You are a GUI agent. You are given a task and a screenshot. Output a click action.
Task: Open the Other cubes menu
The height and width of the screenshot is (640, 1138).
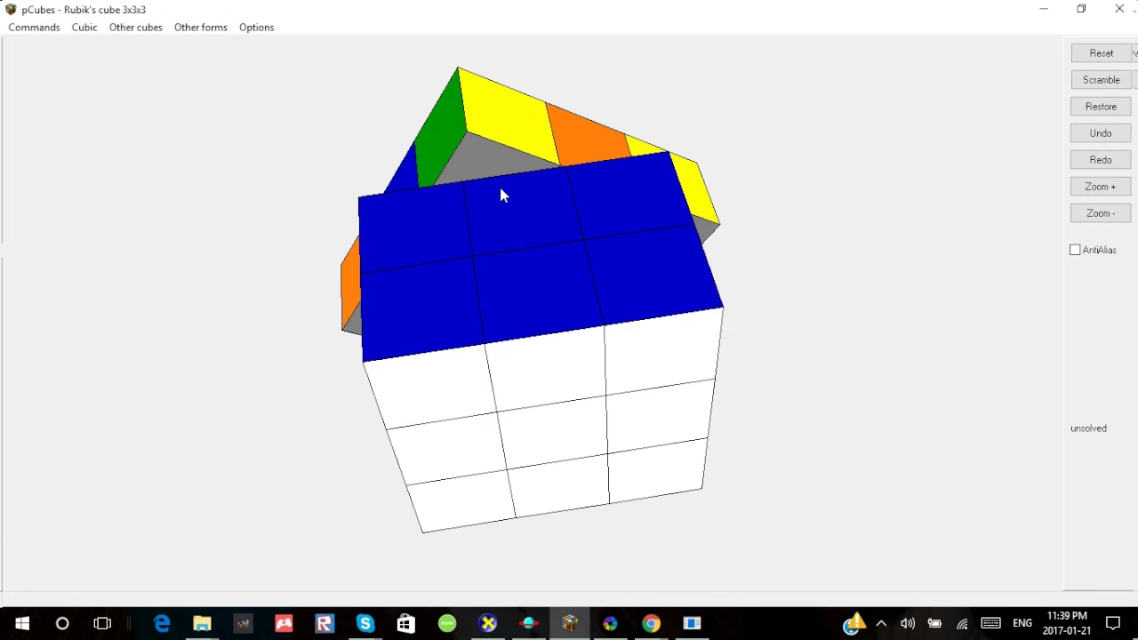135,28
